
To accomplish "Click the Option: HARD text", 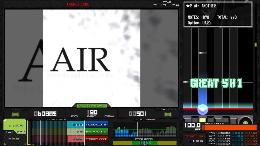I will [199, 23].
